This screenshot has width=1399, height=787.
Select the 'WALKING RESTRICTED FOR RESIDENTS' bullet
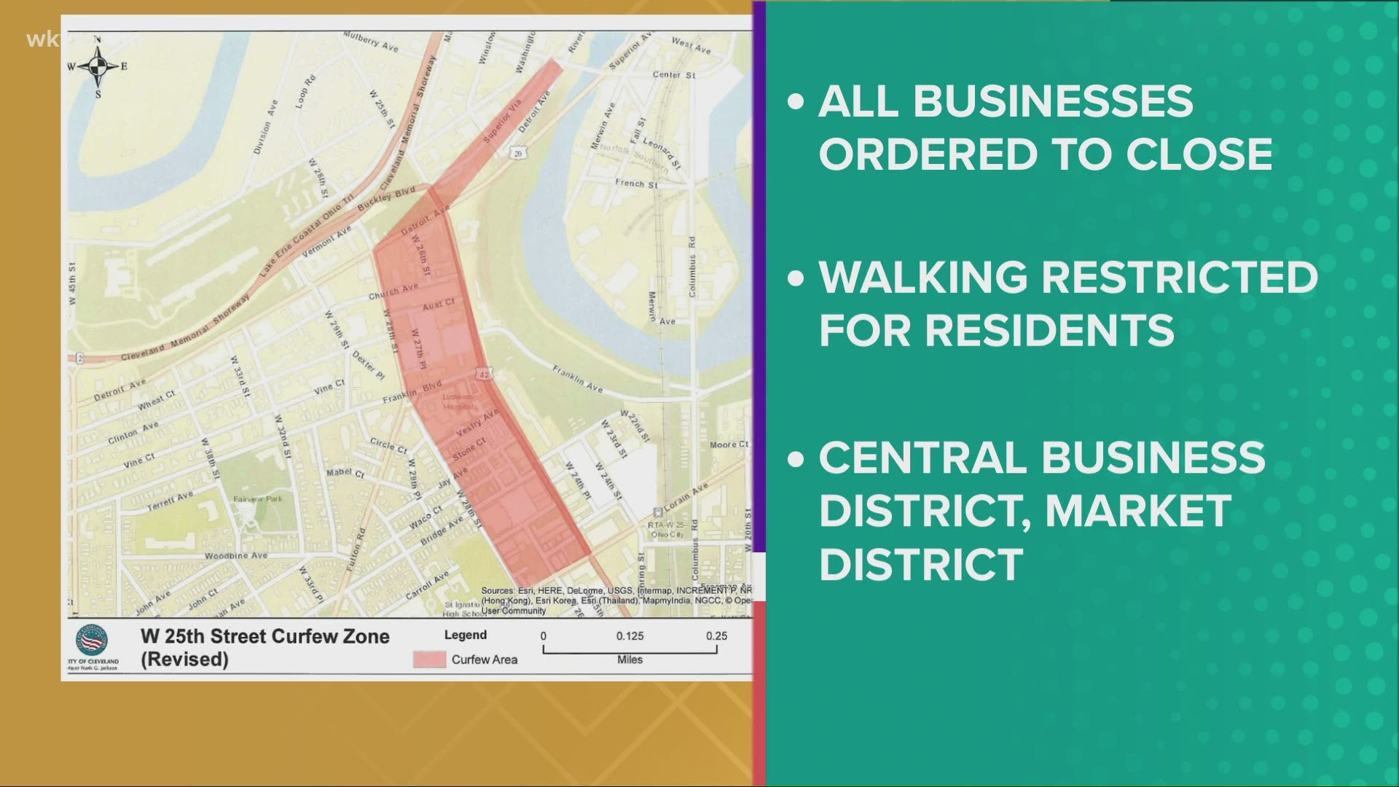pos(1054,304)
